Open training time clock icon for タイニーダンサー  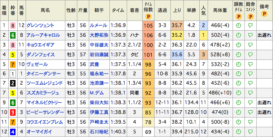click(x=238, y=74)
